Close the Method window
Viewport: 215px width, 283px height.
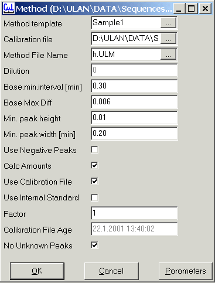pos(205,9)
